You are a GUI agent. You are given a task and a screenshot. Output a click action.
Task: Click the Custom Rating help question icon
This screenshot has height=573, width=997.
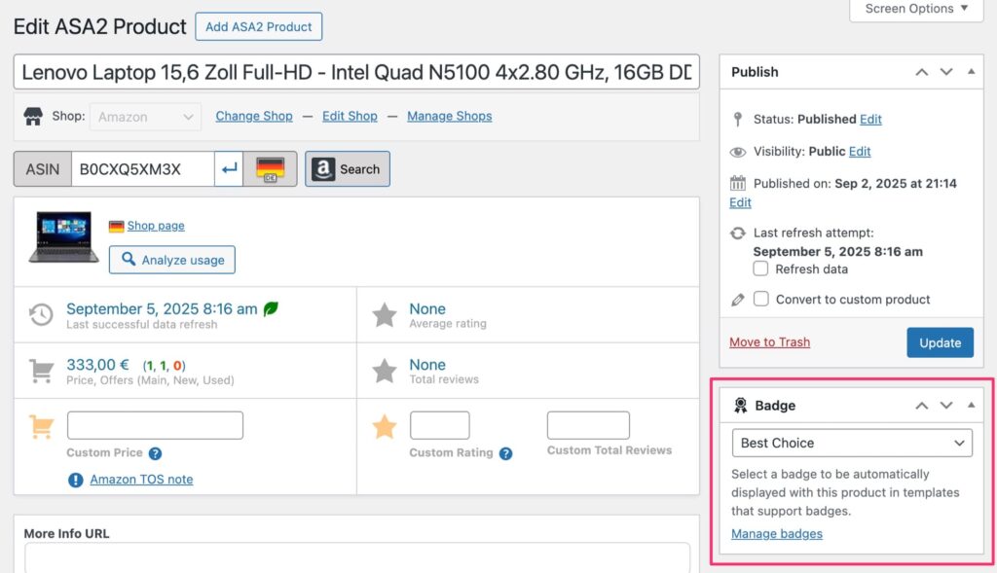click(x=505, y=453)
